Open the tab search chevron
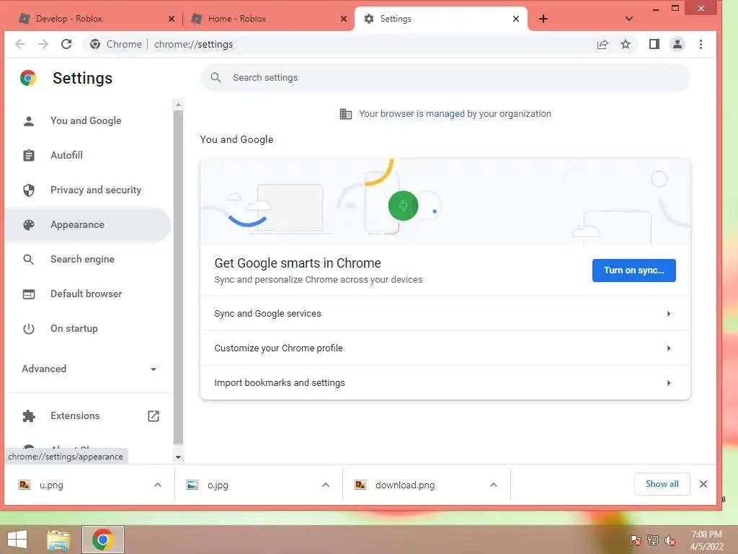Screen dimensions: 738x554 click(629, 19)
